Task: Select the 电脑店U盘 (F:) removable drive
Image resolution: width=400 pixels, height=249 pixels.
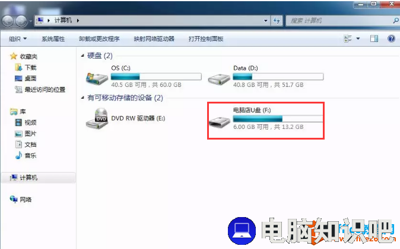Action: 266,121
